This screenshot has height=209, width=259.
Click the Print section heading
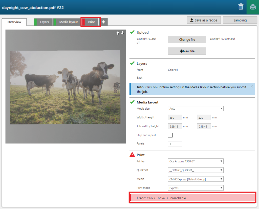pos(141,155)
